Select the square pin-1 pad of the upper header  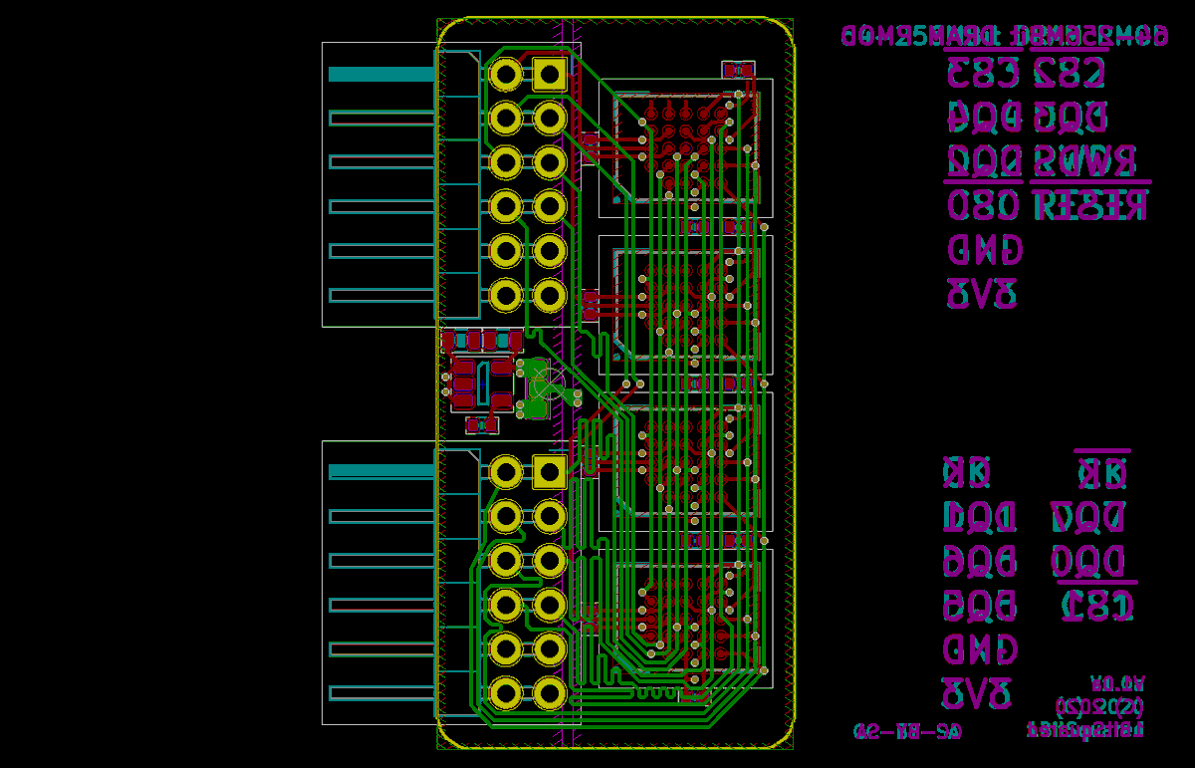(x=550, y=75)
